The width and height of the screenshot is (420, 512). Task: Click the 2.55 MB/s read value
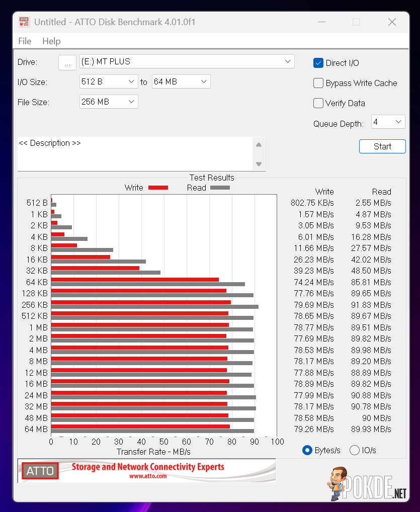373,203
